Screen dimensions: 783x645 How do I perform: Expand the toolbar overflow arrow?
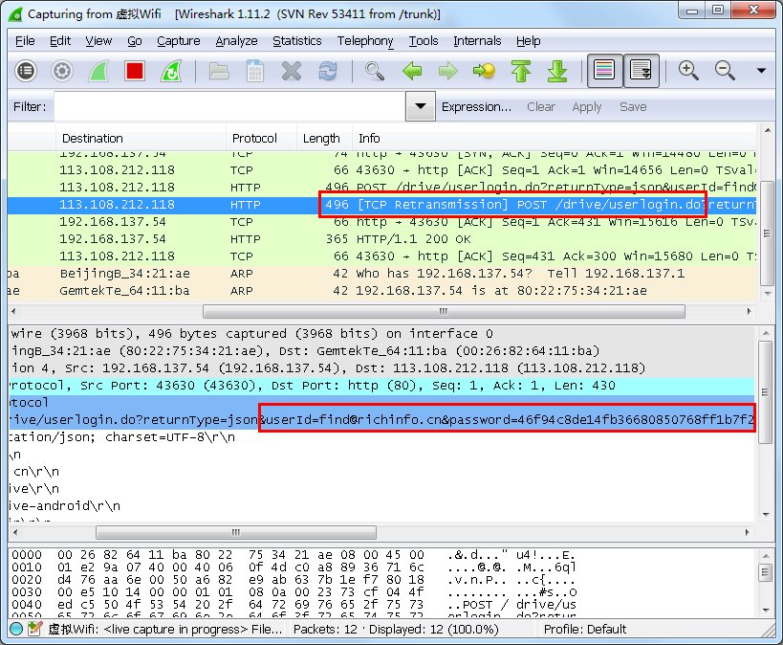coord(761,71)
